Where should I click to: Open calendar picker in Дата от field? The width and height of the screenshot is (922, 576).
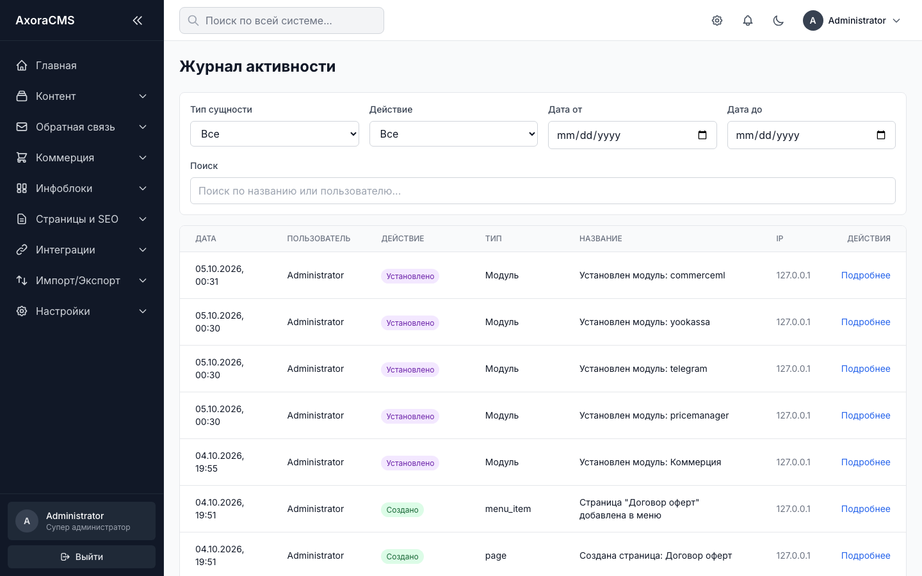702,135
